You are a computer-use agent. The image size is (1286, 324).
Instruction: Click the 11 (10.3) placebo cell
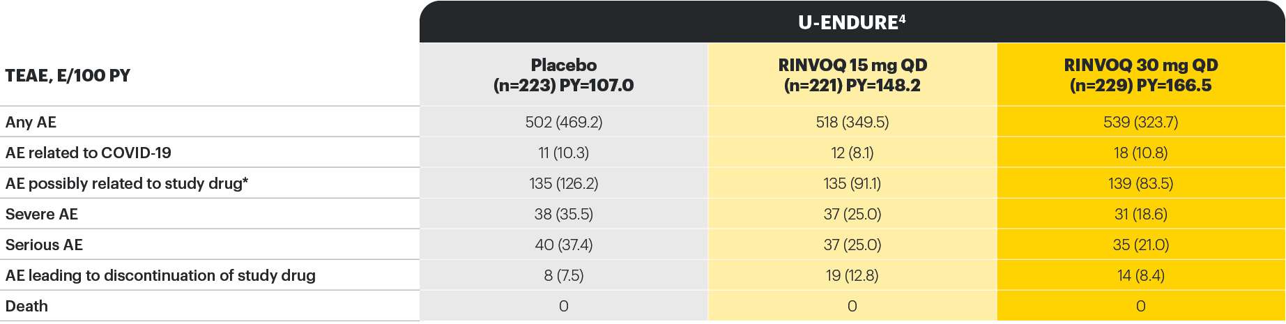pyautogui.click(x=563, y=153)
